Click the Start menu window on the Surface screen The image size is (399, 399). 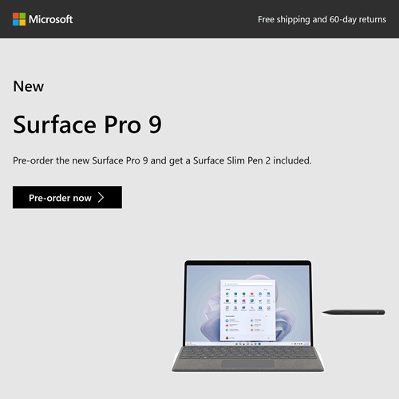pos(247,310)
